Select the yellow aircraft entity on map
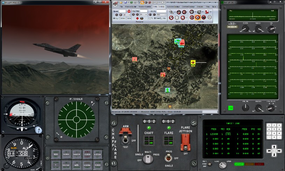Screen dimensions: 285x171 (x=193, y=63)
